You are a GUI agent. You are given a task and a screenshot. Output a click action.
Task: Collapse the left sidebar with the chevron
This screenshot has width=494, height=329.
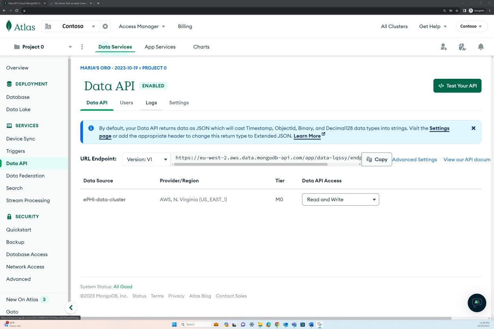pyautogui.click(x=71, y=307)
